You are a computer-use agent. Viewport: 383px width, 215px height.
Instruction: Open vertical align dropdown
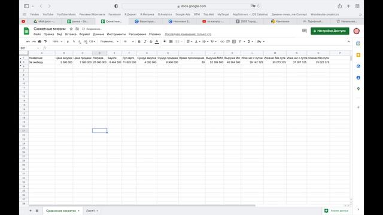(197, 42)
